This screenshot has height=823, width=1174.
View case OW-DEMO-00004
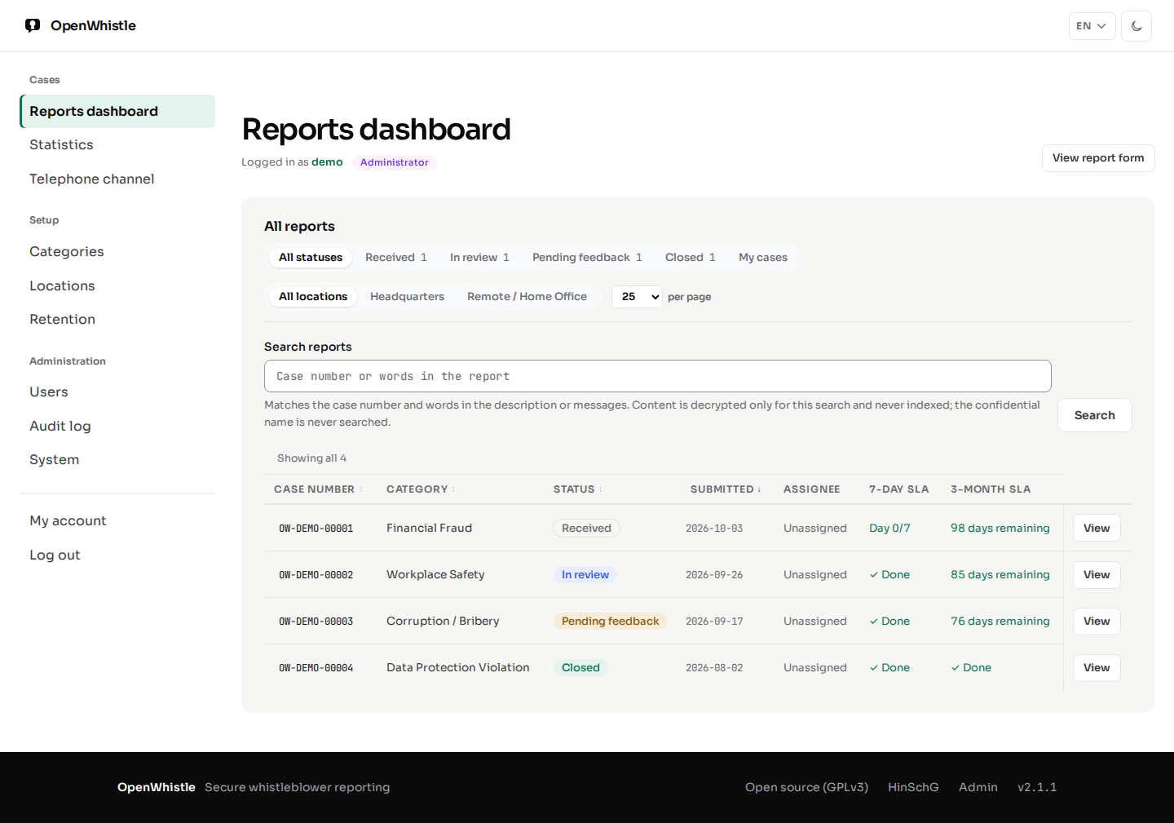coord(1097,668)
